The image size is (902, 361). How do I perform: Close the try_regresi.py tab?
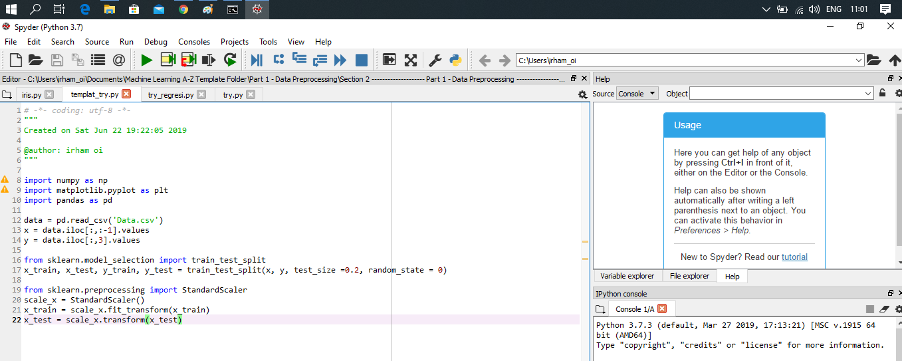pos(201,95)
